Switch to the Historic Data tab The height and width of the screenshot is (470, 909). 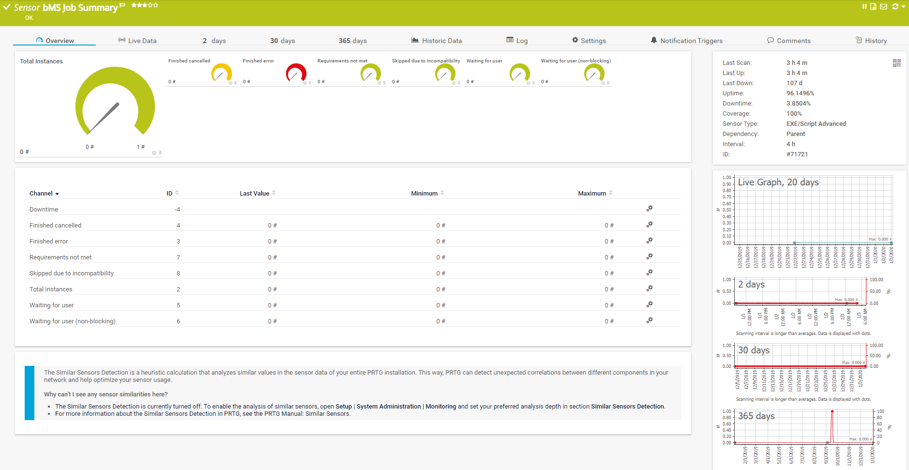(437, 41)
